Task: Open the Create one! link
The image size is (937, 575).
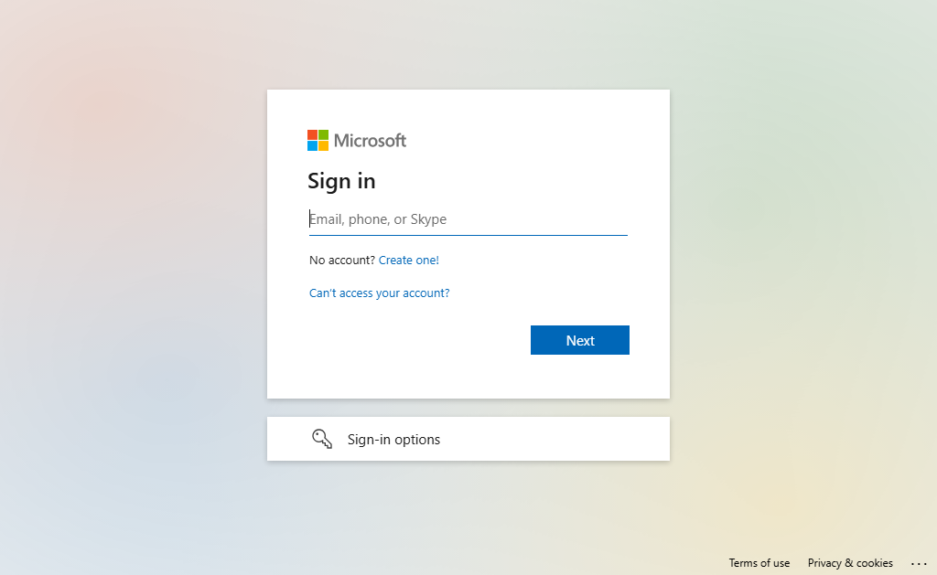Action: tap(409, 260)
